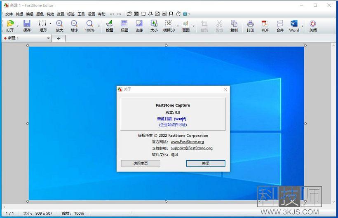
Task: Open the output settings globe dropdown
Action: 186,14
